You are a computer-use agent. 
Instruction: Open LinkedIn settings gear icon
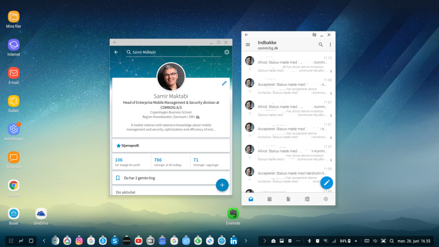[x=227, y=52]
